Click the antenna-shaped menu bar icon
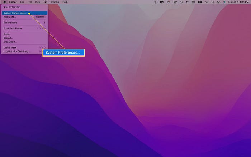The image size is (251, 157). [x=155, y=2]
